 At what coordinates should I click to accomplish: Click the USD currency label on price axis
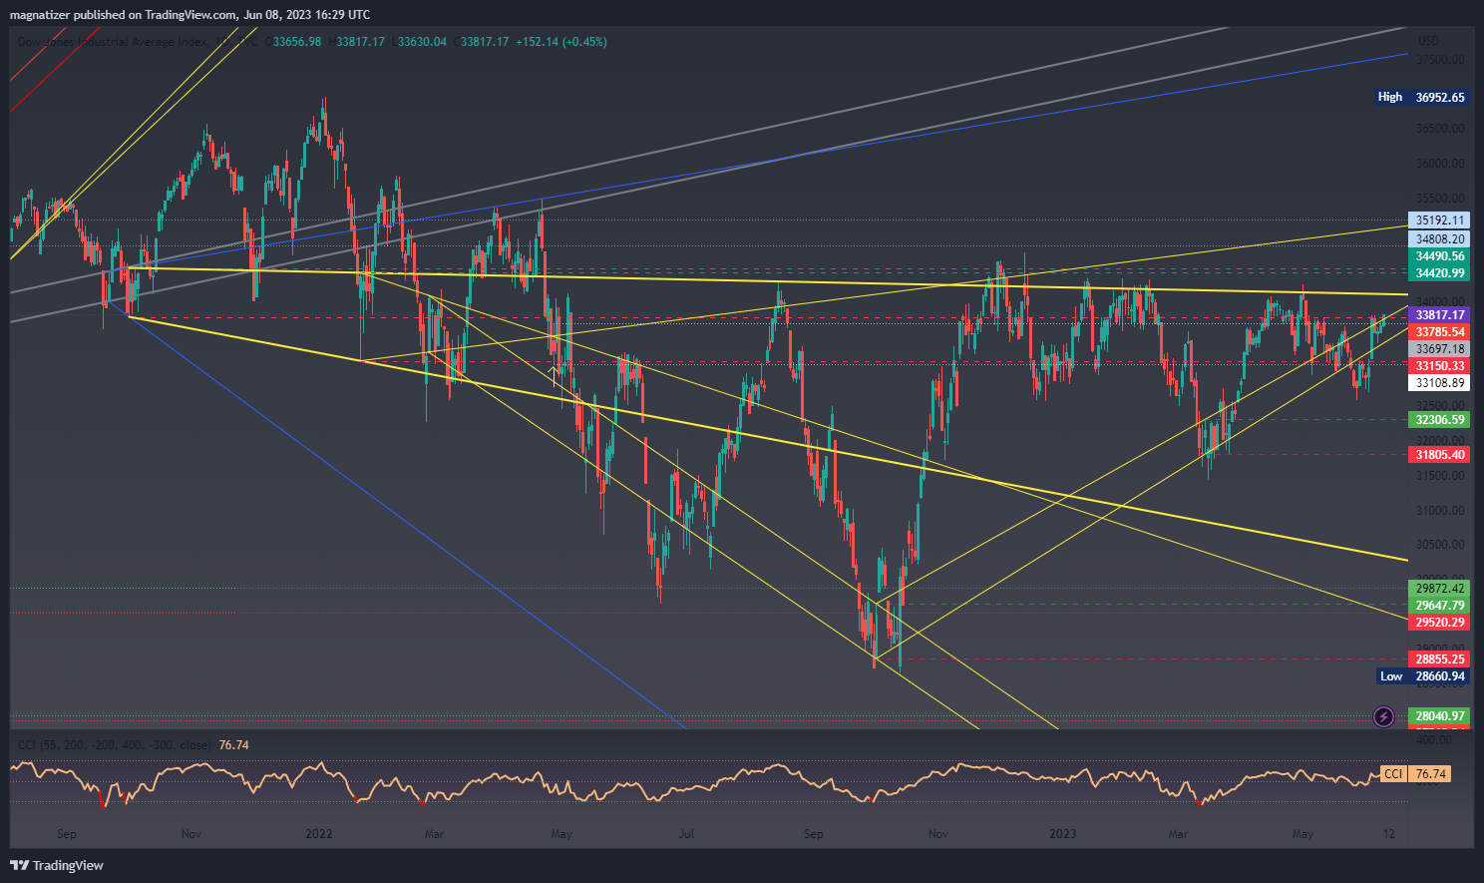coord(1428,41)
